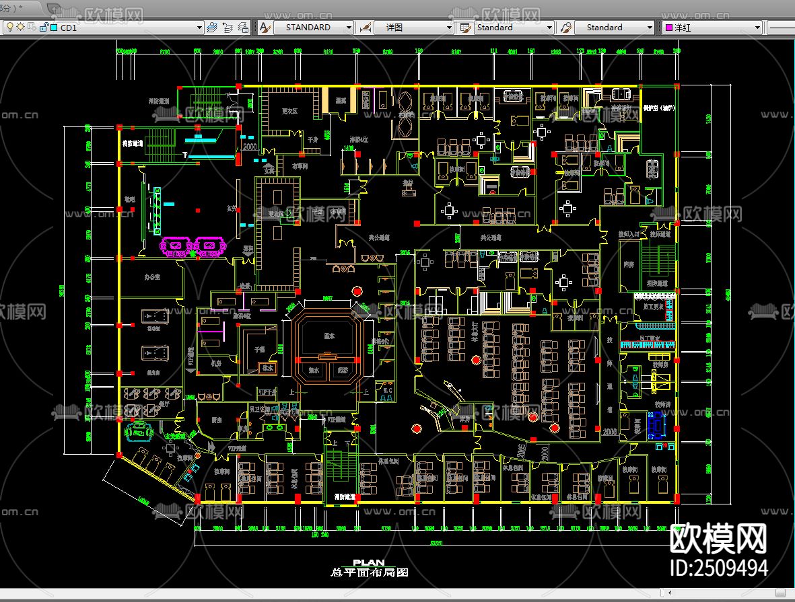
Task: Select the octagonal pool in plan
Action: coord(328,346)
